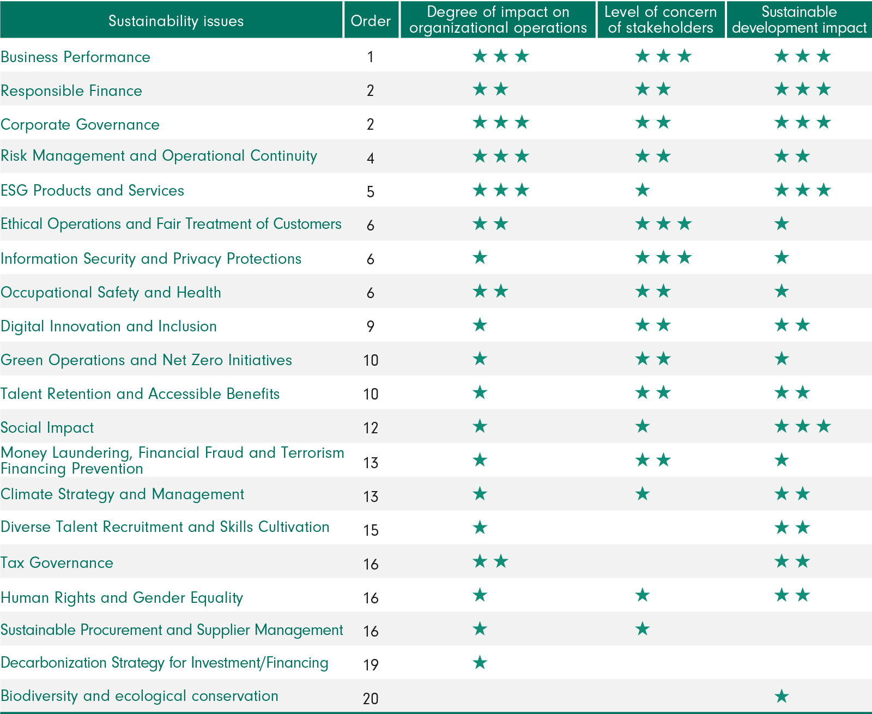Click 'Human Rights and Gender Equality'
The width and height of the screenshot is (872, 714).
coord(122,598)
